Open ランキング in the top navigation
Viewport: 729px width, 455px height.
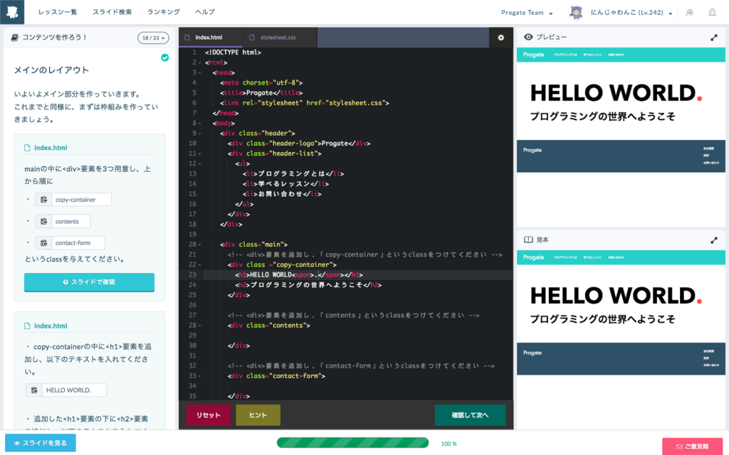click(163, 12)
